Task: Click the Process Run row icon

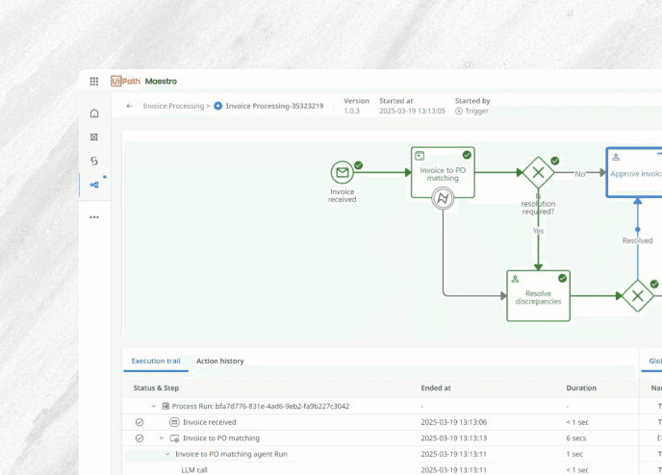Action: point(165,406)
